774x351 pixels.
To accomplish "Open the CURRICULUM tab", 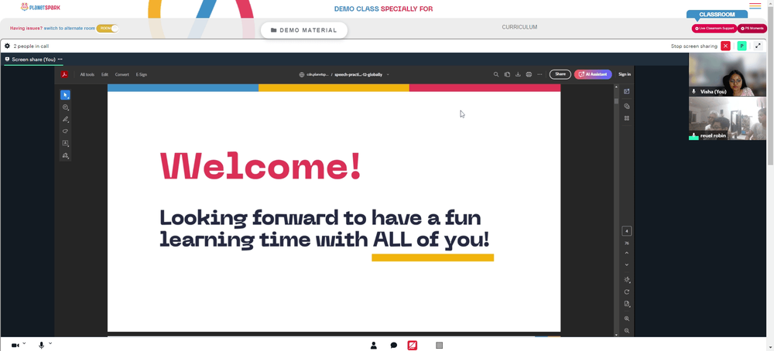I will (519, 27).
